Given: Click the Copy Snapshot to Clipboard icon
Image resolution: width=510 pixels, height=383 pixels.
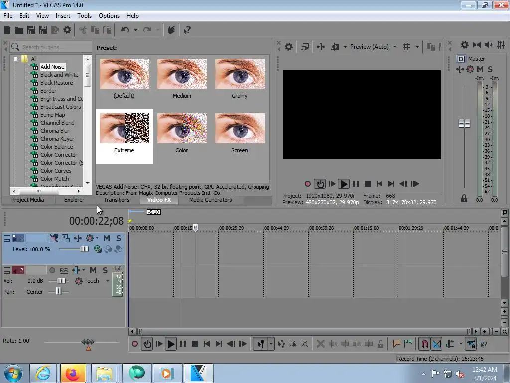Looking at the screenshot, I should point(431,47).
